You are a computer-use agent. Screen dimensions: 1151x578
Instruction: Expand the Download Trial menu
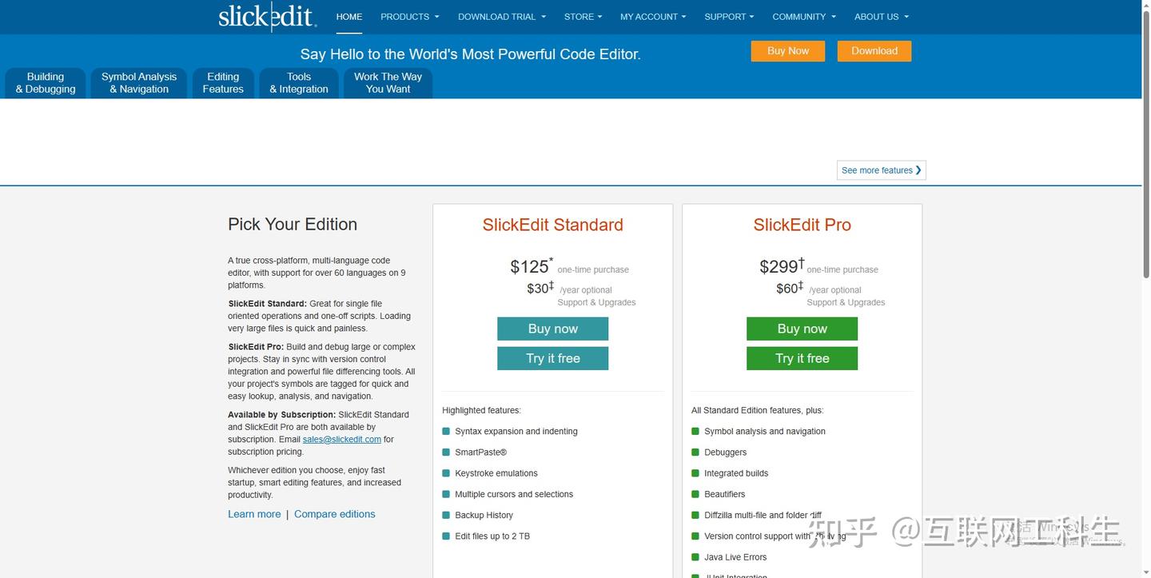coord(501,17)
